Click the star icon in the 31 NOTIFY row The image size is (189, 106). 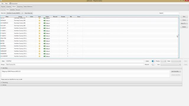pyautogui.click(x=39, y=28)
